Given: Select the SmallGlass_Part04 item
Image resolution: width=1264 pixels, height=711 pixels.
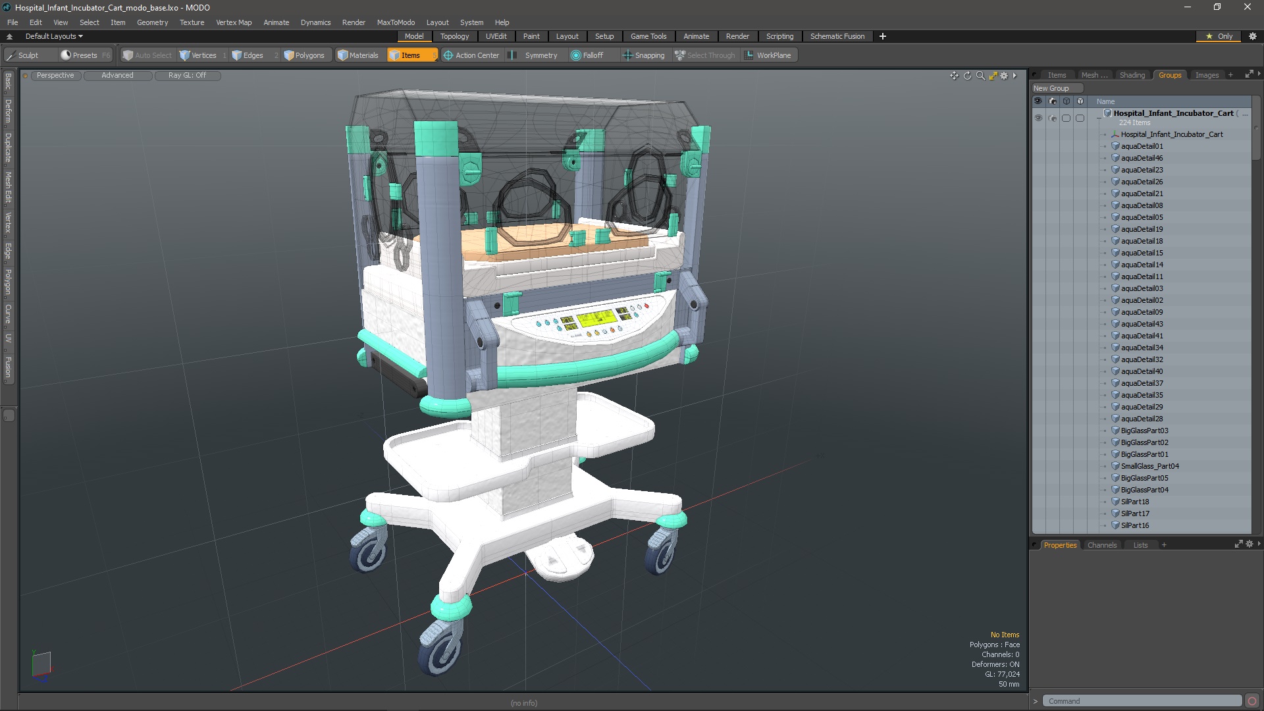Looking at the screenshot, I should (1150, 466).
